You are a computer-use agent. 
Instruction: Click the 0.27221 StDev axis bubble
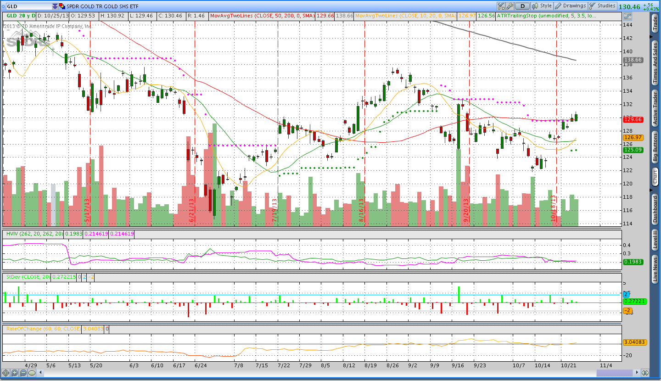[635, 301]
